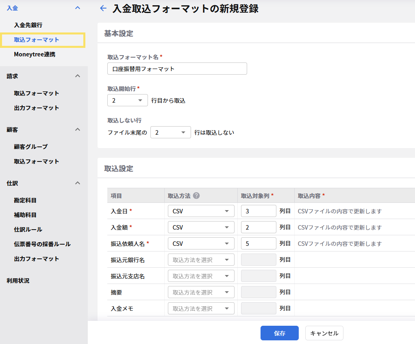Open Moneytree連携 in the sidebar
The width and height of the screenshot is (415, 344).
(35, 54)
